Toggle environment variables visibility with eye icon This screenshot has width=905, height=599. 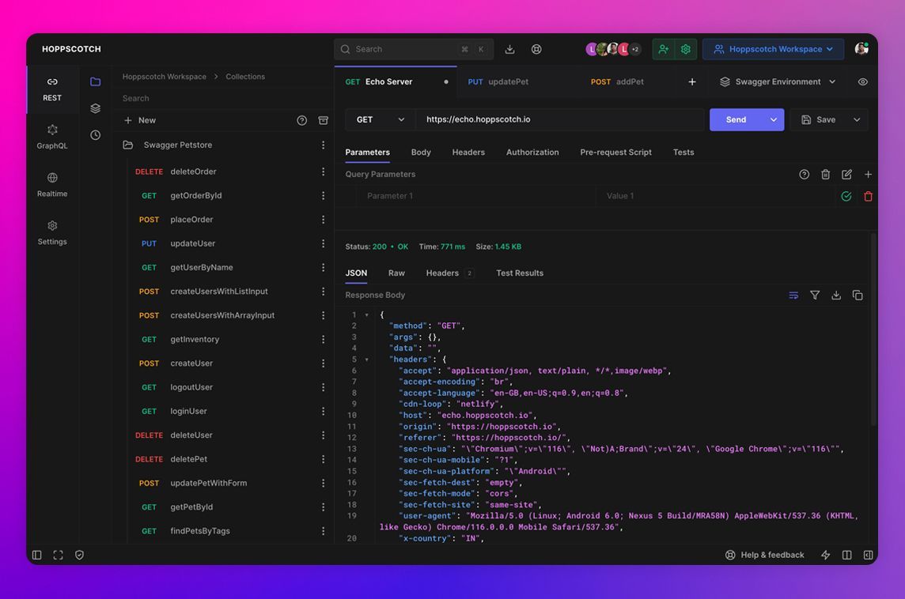[862, 81]
